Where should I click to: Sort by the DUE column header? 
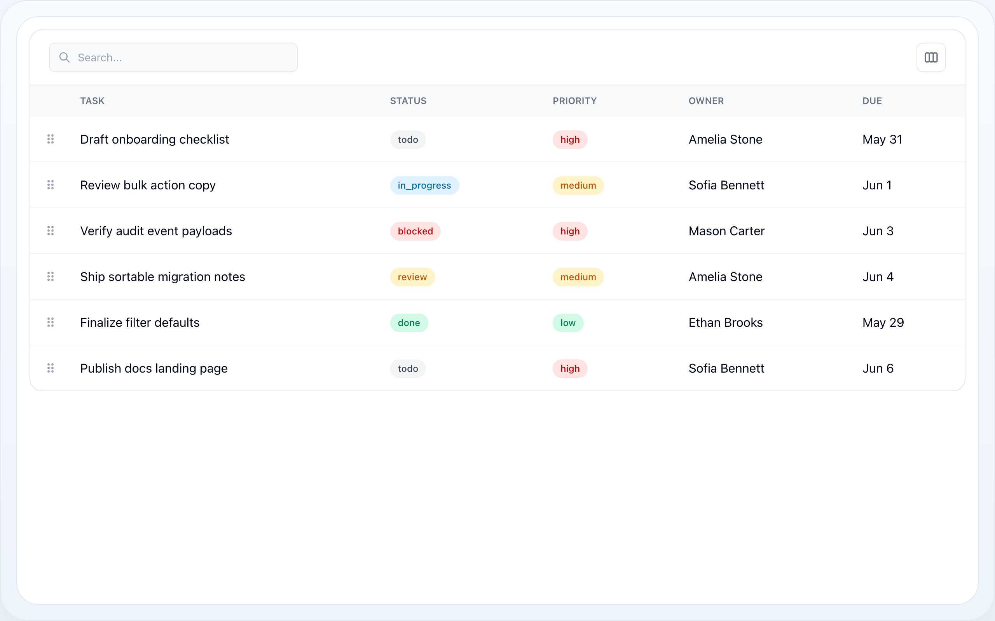point(872,101)
